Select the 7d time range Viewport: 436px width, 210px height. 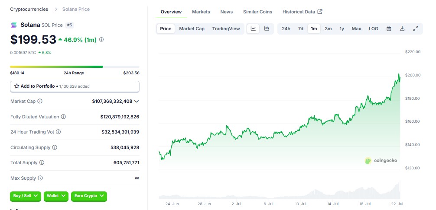click(x=301, y=29)
